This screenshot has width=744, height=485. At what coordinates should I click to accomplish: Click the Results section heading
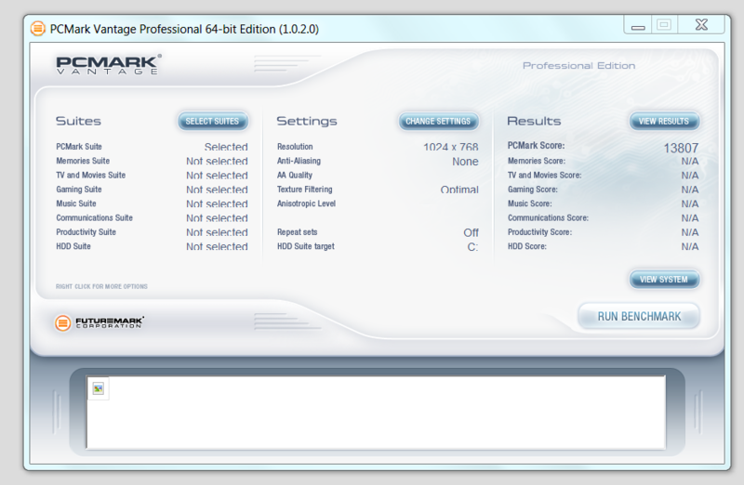(x=534, y=121)
